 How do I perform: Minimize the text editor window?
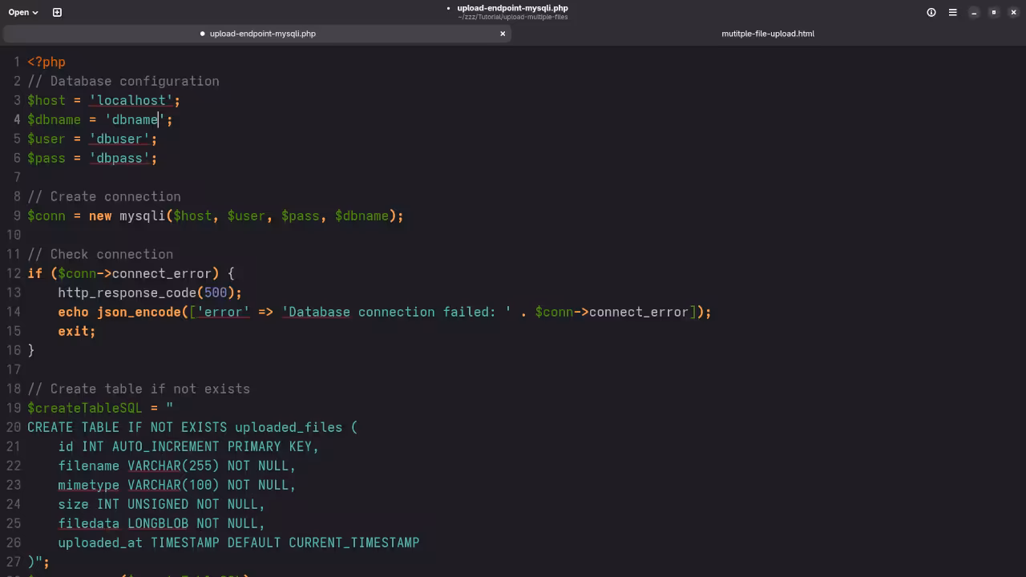[974, 12]
